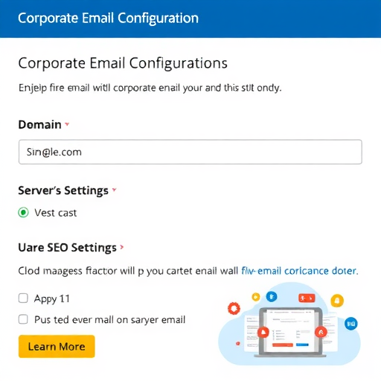Screen dimensions: 381x381
Task: Open the Server's Settings red dropdown arrow
Action: (x=114, y=190)
